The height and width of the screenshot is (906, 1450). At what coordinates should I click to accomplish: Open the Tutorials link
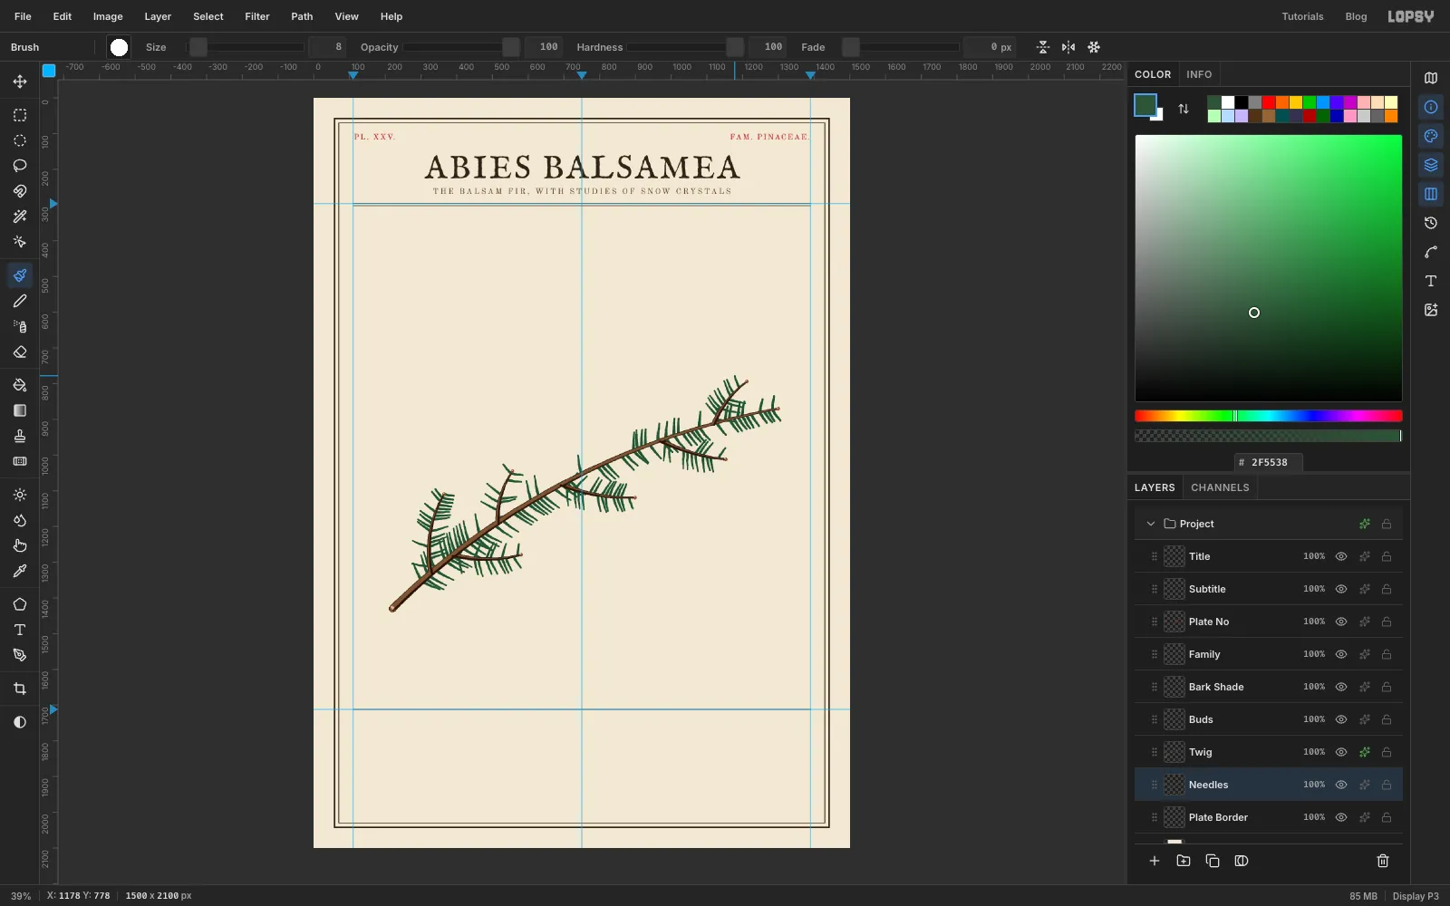pyautogui.click(x=1302, y=16)
